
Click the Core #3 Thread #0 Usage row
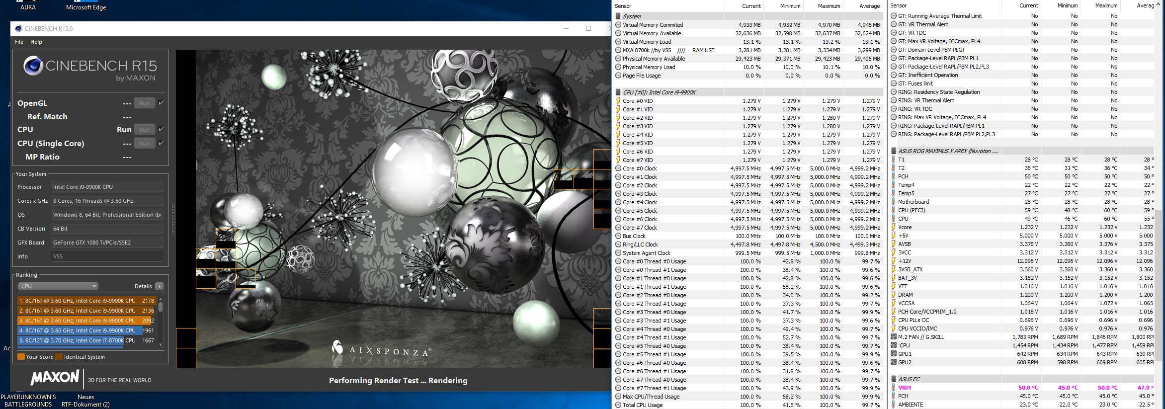pyautogui.click(x=748, y=312)
